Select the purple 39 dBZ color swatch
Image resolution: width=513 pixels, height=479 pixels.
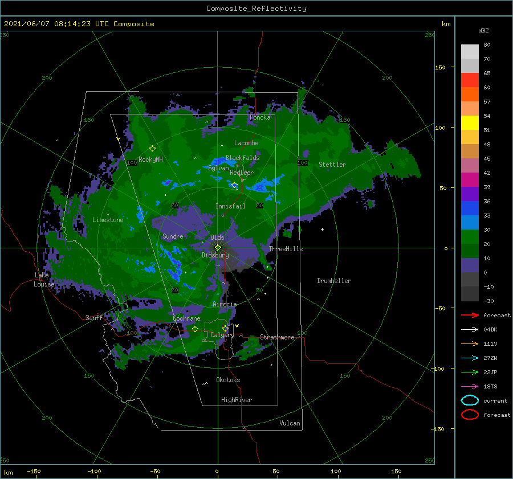pos(470,194)
